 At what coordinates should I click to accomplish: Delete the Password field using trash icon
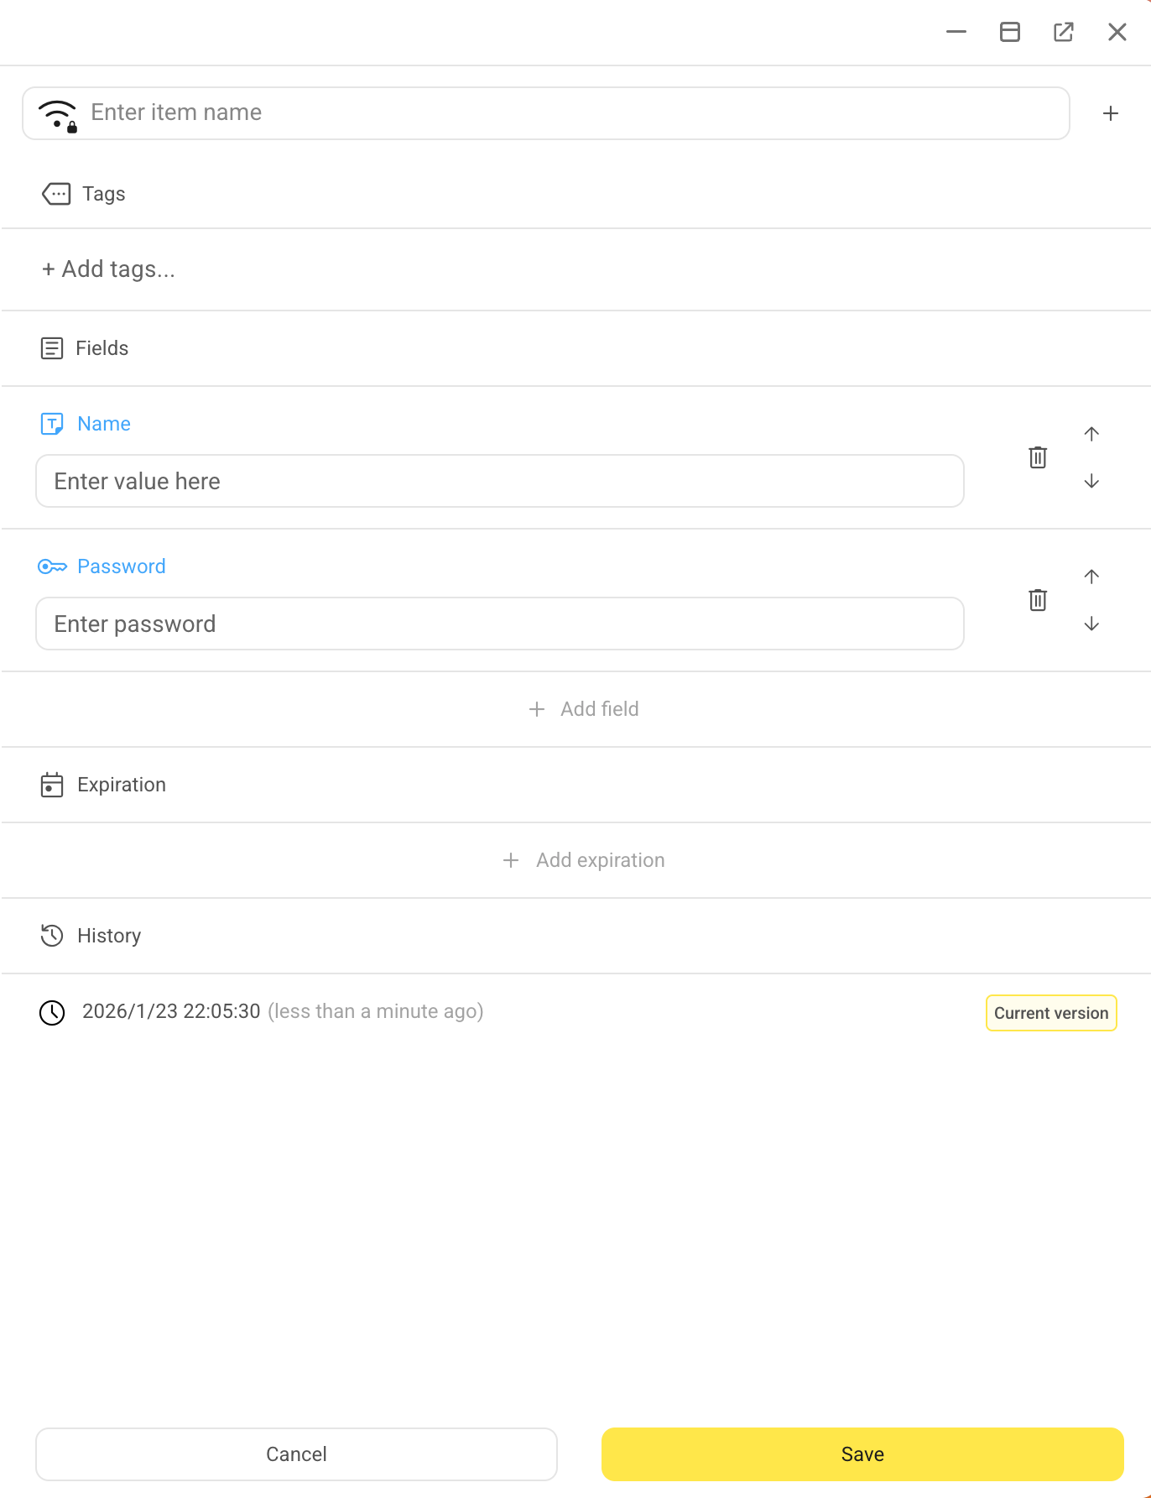coord(1037,599)
